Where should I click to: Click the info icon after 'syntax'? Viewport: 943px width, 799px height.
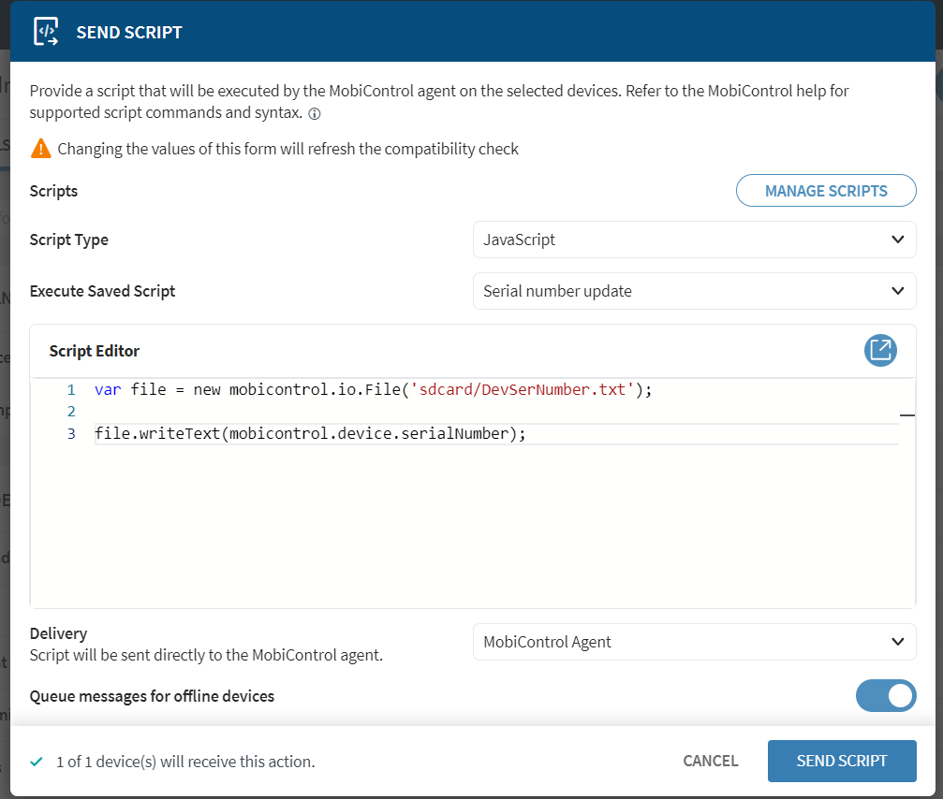tap(315, 114)
